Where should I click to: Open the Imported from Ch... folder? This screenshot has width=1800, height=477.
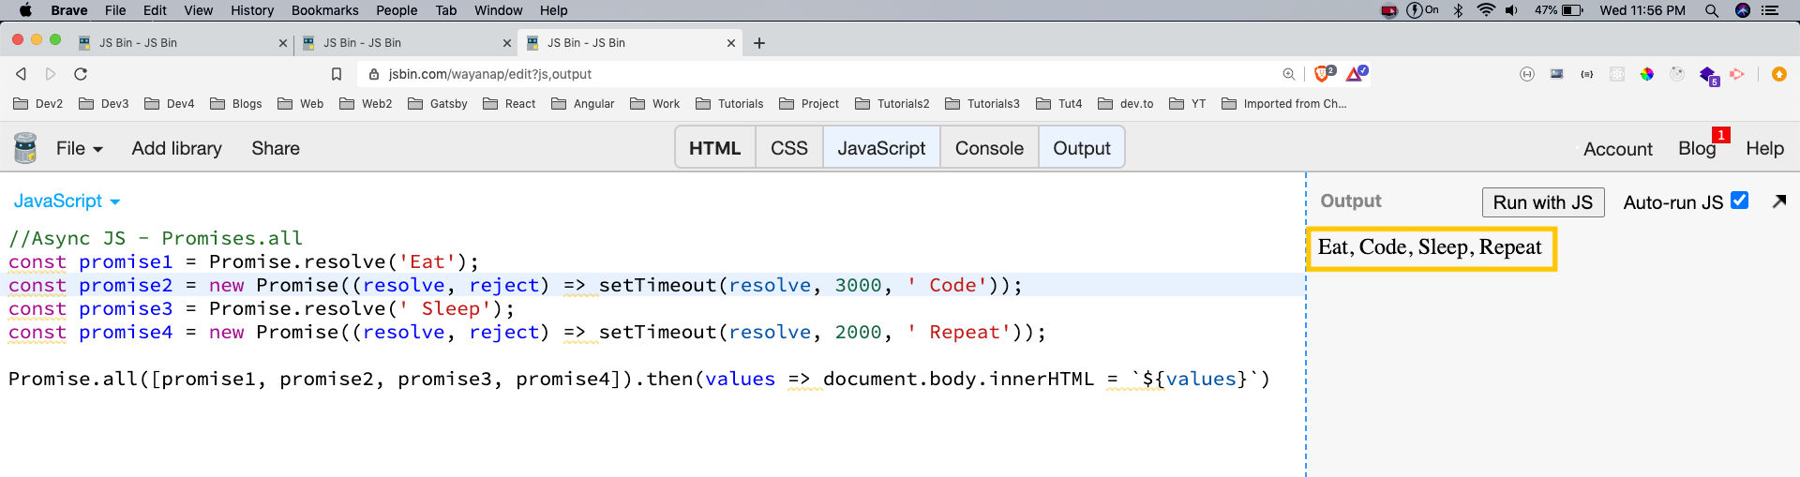1284,104
